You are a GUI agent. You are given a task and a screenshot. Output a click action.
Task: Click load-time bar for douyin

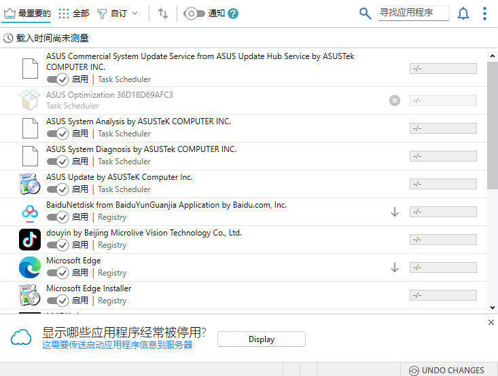pyautogui.click(x=443, y=240)
